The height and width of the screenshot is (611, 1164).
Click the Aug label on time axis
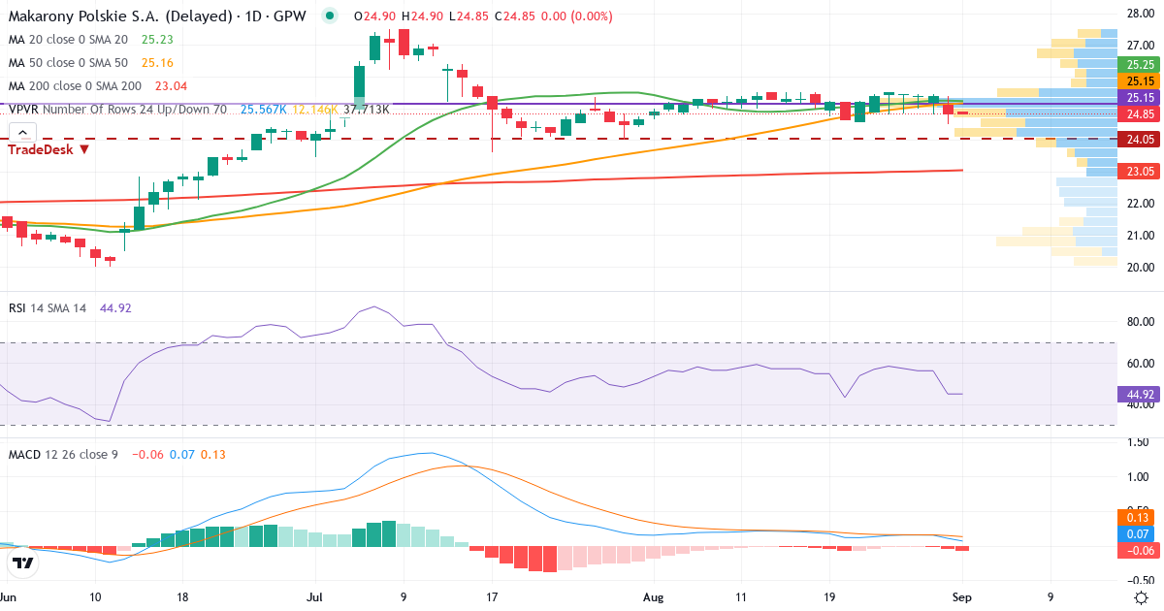[654, 598]
